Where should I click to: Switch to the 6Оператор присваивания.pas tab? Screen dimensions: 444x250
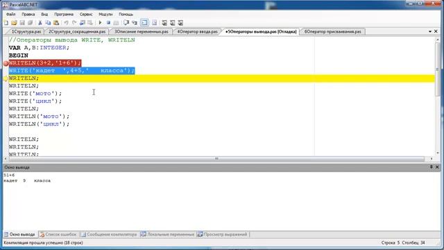pyautogui.click(x=333, y=31)
